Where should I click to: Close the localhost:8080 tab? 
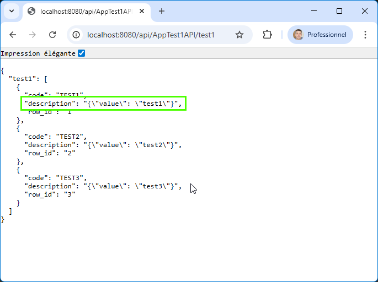tap(141, 11)
